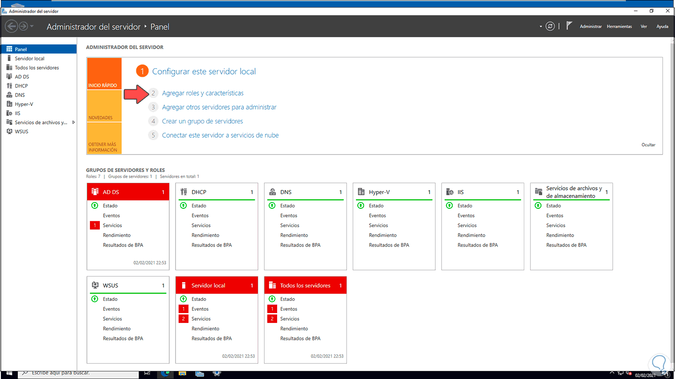
Task: Go back with the navigation back arrow
Action: pos(11,26)
